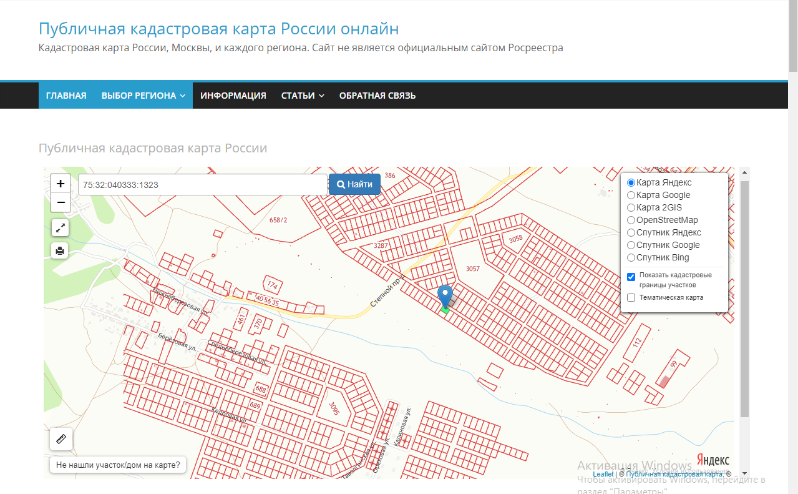Select the Карта Google radio option
The width and height of the screenshot is (798, 494).
pos(631,195)
